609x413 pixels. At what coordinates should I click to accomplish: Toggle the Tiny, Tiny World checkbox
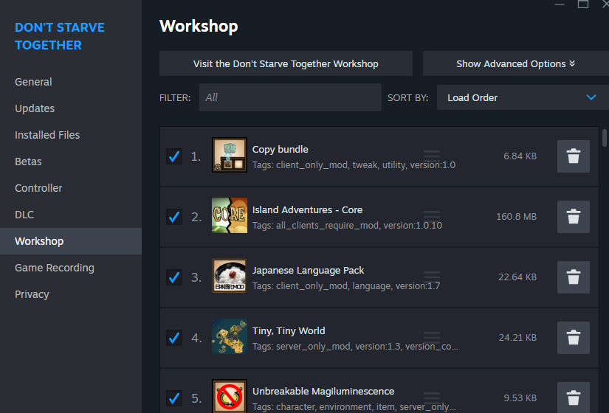174,338
